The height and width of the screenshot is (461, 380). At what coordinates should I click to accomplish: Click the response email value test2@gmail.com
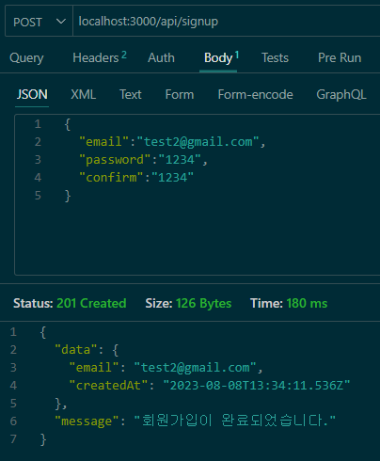click(x=195, y=368)
